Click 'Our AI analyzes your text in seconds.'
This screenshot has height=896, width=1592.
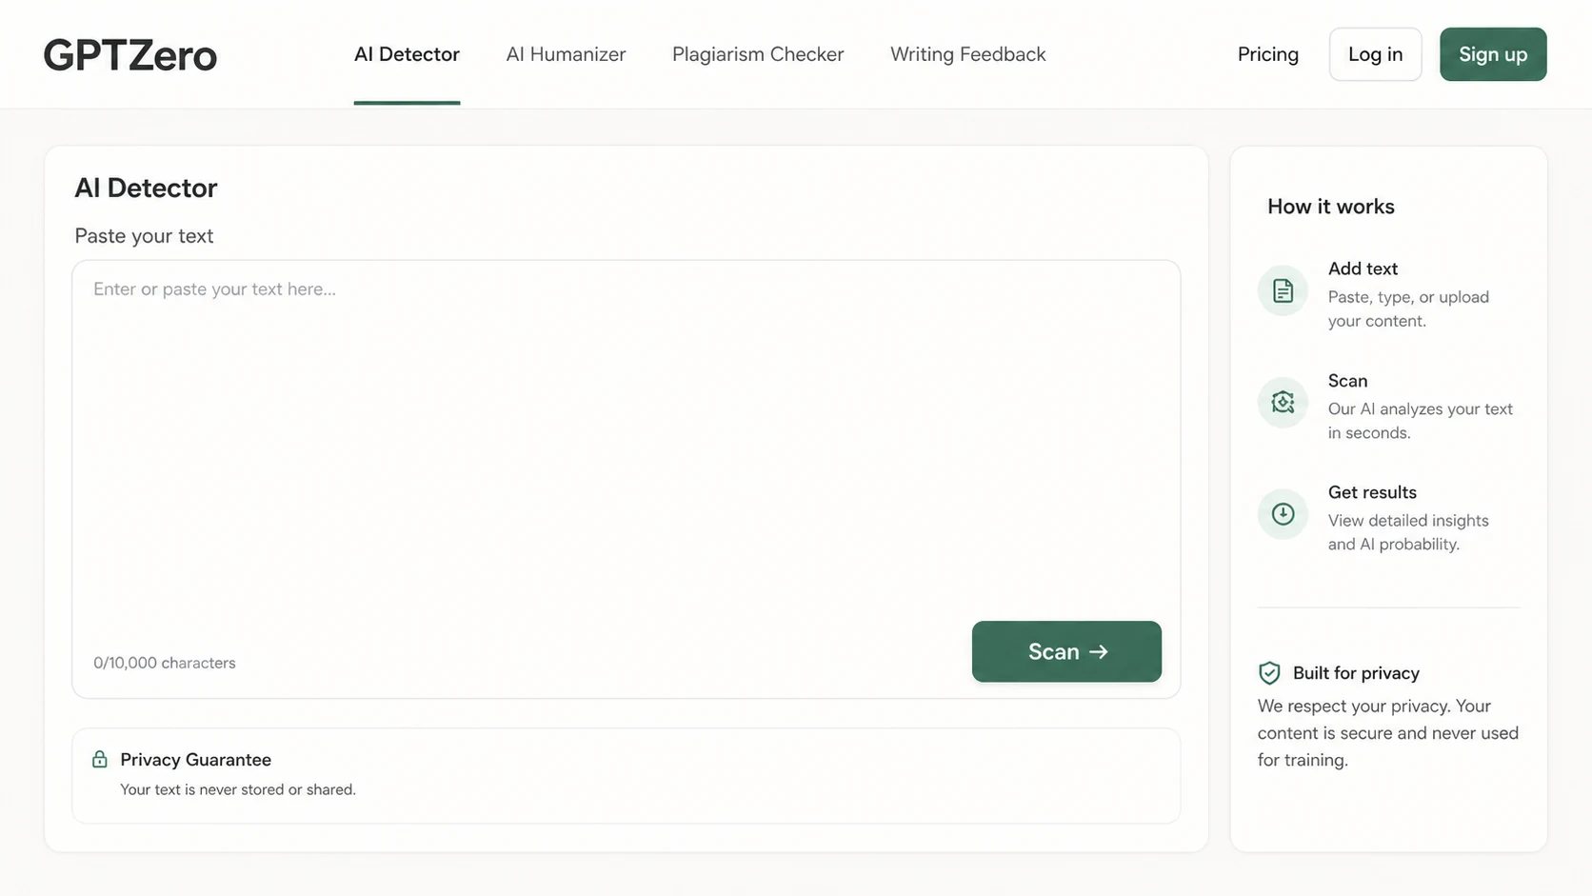tap(1420, 421)
